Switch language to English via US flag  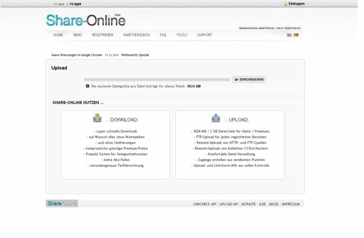[289, 35]
